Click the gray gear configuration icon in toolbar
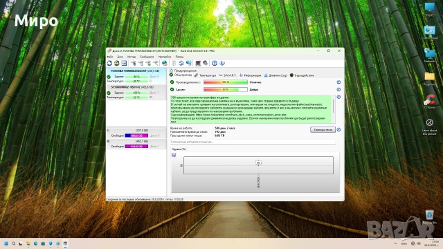This screenshot has height=249, width=443. pyautogui.click(x=206, y=63)
